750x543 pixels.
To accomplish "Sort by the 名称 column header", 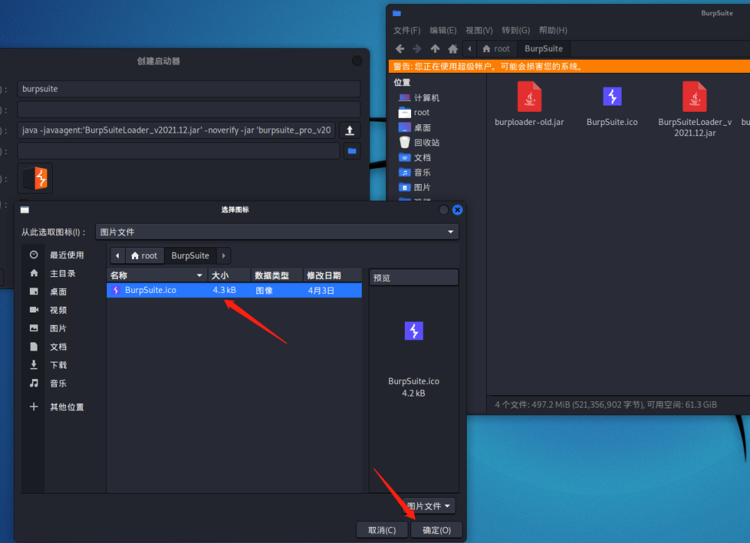I will pos(157,275).
